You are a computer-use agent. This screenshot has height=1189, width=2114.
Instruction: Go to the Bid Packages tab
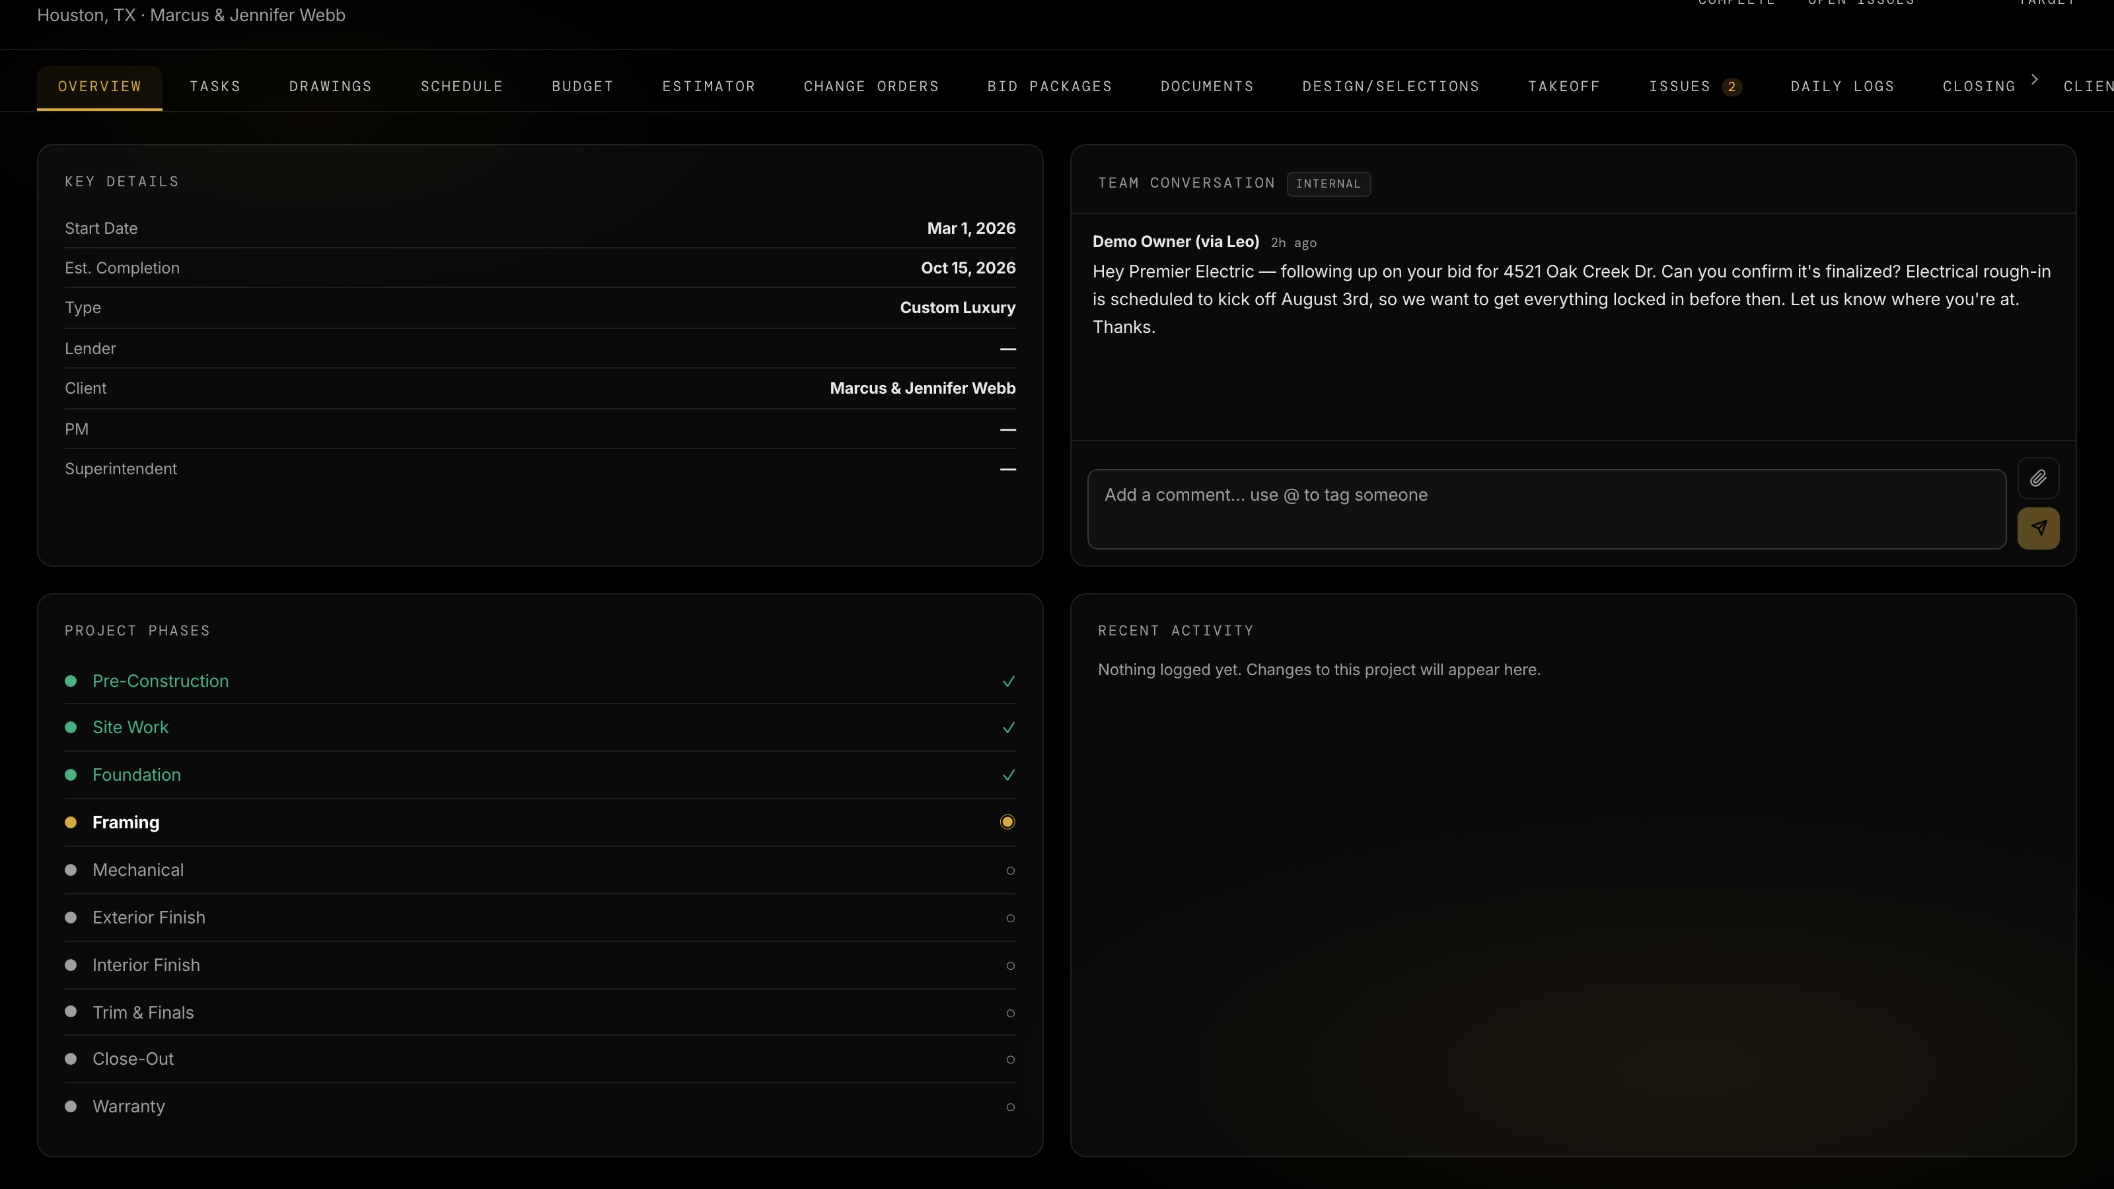click(1050, 87)
